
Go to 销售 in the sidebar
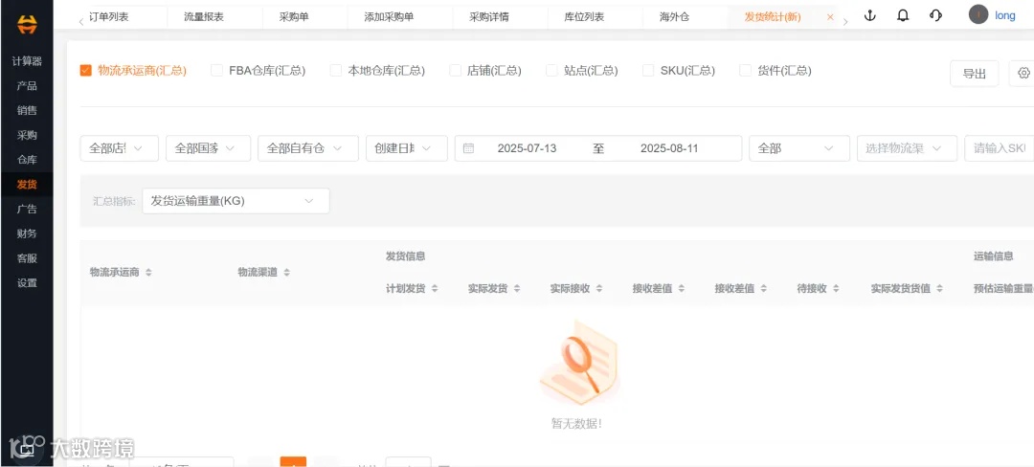click(27, 111)
